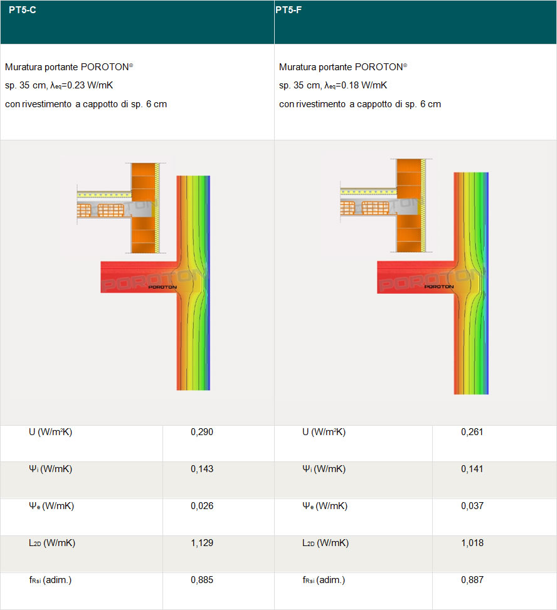Screen dimensions: 557x610
Task: Select the Ψe value 0,026
Action: [x=202, y=506]
